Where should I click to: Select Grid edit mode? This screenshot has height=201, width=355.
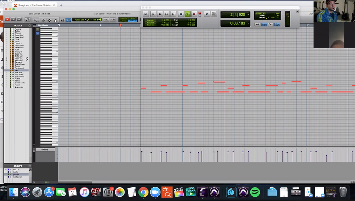click(133, 21)
